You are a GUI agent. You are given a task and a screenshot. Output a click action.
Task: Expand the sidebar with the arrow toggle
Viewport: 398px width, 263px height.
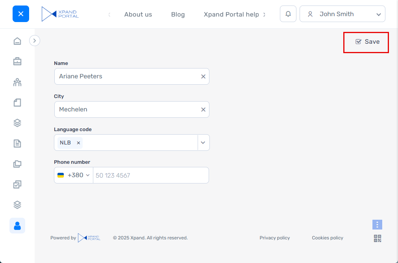pos(35,41)
